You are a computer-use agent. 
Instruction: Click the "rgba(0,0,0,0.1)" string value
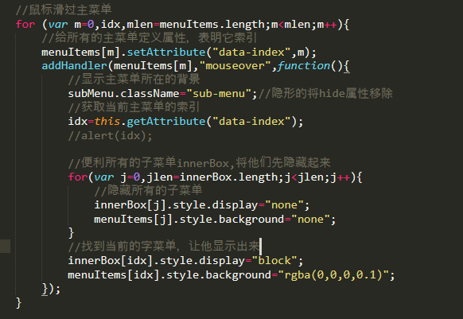pyautogui.click(x=337, y=274)
